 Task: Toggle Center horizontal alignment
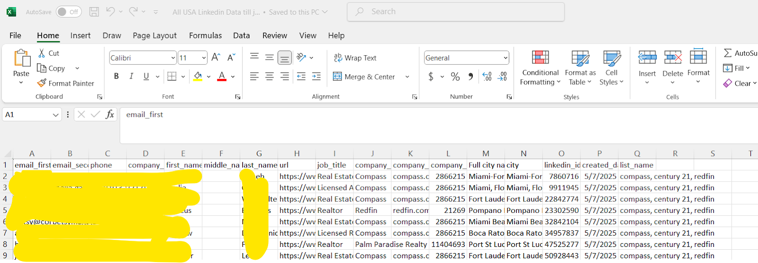(270, 76)
